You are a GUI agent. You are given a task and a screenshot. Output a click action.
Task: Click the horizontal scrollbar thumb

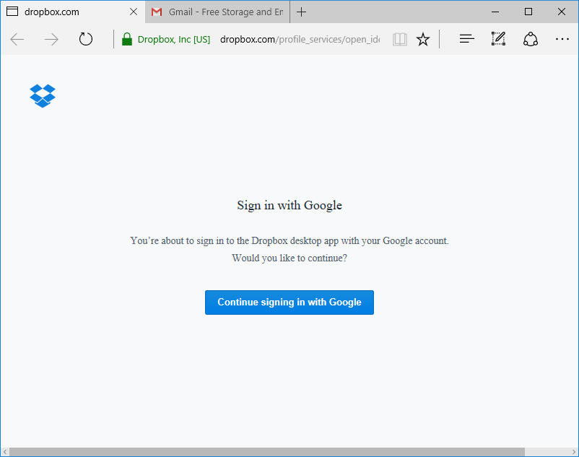[x=266, y=452]
